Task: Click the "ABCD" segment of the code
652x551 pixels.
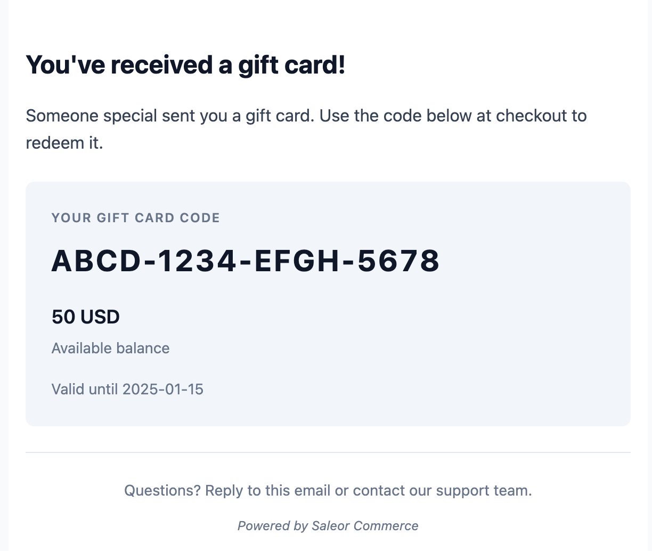Action: (96, 261)
